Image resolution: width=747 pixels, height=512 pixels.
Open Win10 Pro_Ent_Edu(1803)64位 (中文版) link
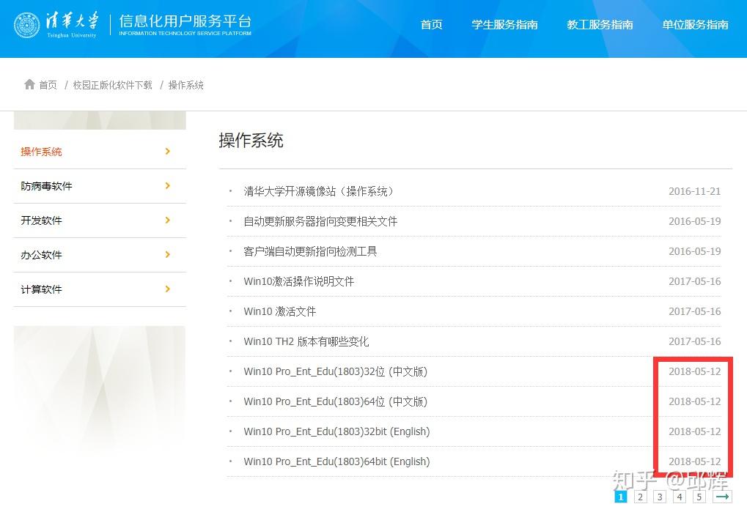point(336,401)
